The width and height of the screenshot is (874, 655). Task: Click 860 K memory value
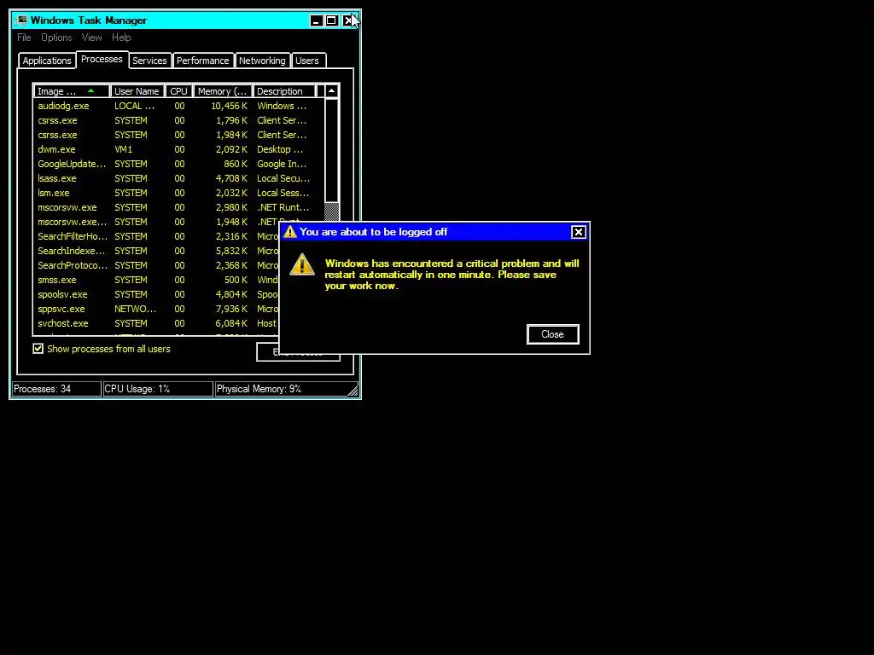[x=236, y=164]
